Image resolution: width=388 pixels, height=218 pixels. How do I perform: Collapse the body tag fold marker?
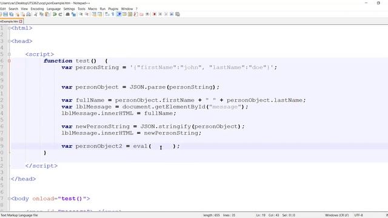click(9, 199)
